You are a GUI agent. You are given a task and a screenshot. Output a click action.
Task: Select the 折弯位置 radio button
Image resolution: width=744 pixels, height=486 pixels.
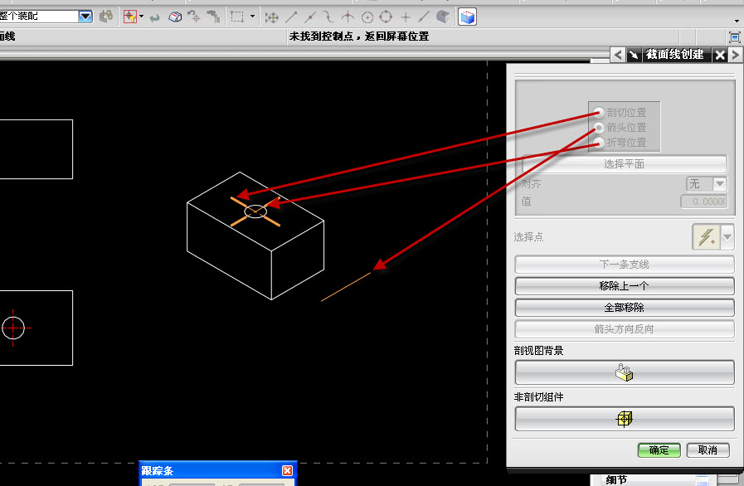(598, 142)
